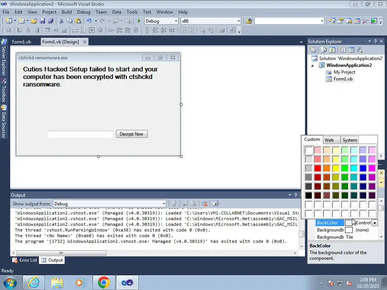The image size is (387, 290).
Task: Toggle auto-hide pin on Solution Explorer
Action: tap(376, 42)
